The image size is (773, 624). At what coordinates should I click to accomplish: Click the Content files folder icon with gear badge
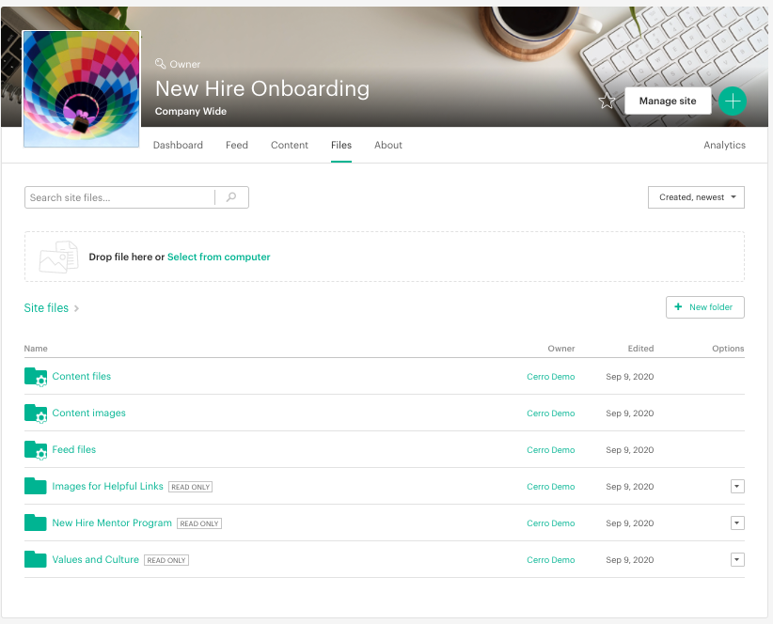click(35, 376)
